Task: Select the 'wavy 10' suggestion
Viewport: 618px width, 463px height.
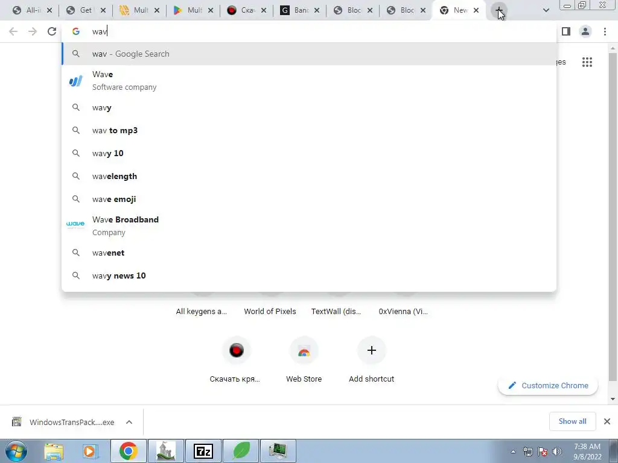Action: (x=309, y=153)
